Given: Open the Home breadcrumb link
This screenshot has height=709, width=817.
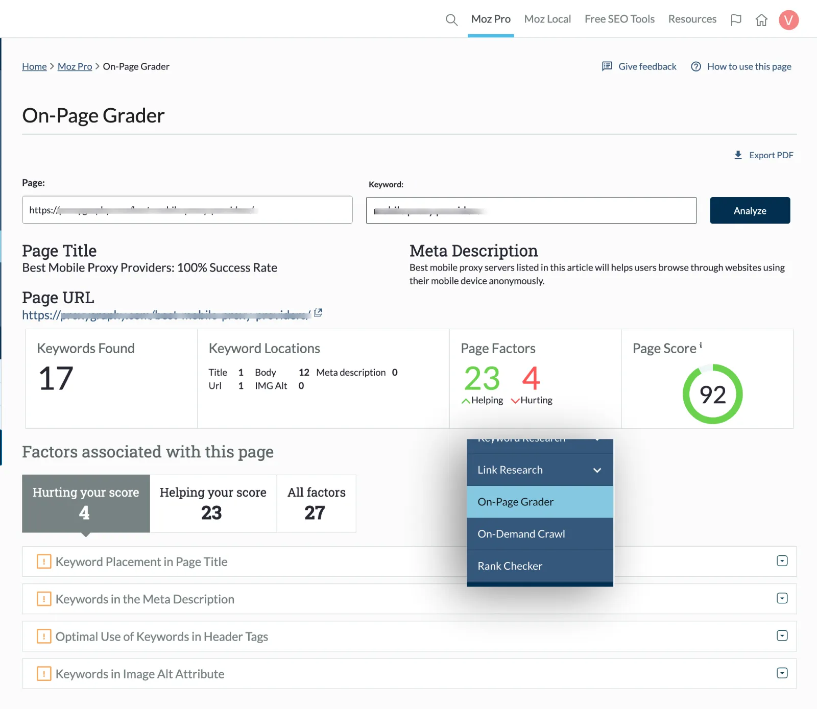Looking at the screenshot, I should [x=34, y=66].
